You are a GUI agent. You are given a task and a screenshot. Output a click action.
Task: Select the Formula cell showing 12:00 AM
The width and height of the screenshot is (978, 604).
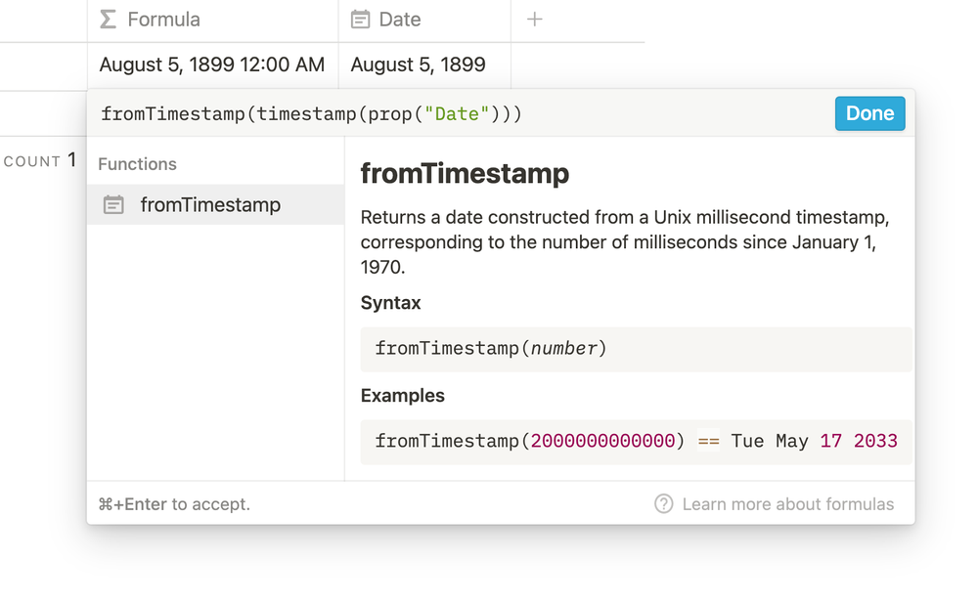tap(212, 65)
